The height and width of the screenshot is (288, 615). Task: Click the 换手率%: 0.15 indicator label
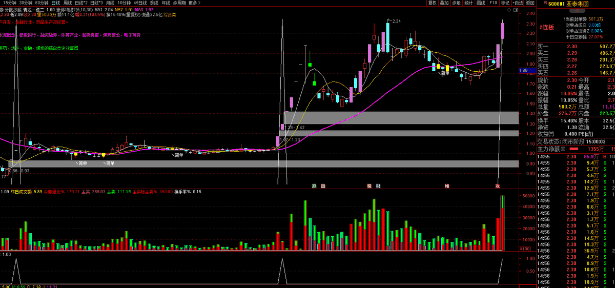pos(188,192)
